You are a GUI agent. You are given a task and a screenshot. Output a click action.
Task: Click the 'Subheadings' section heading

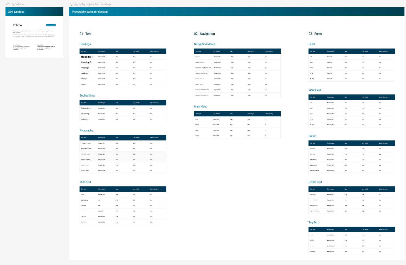pos(87,96)
